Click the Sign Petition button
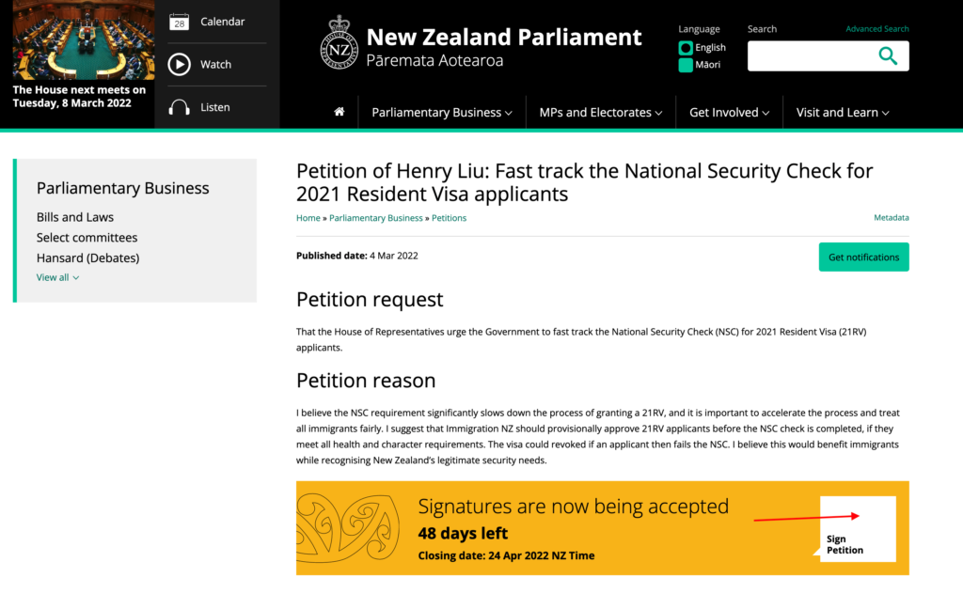 [x=858, y=529]
